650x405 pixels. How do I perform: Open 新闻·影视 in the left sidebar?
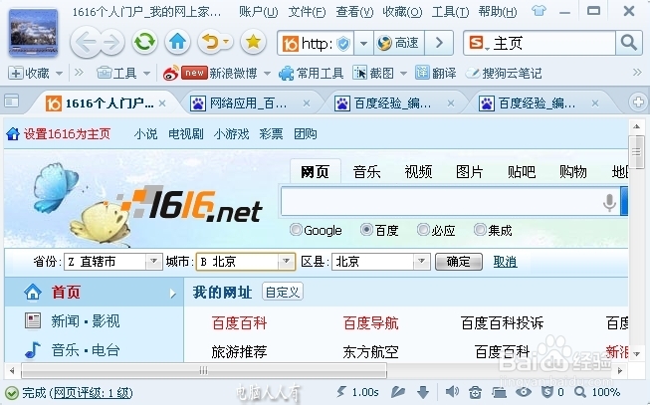coord(85,320)
